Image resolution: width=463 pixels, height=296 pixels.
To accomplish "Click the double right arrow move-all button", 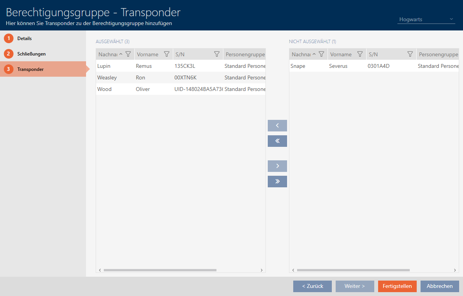I will [277, 182].
